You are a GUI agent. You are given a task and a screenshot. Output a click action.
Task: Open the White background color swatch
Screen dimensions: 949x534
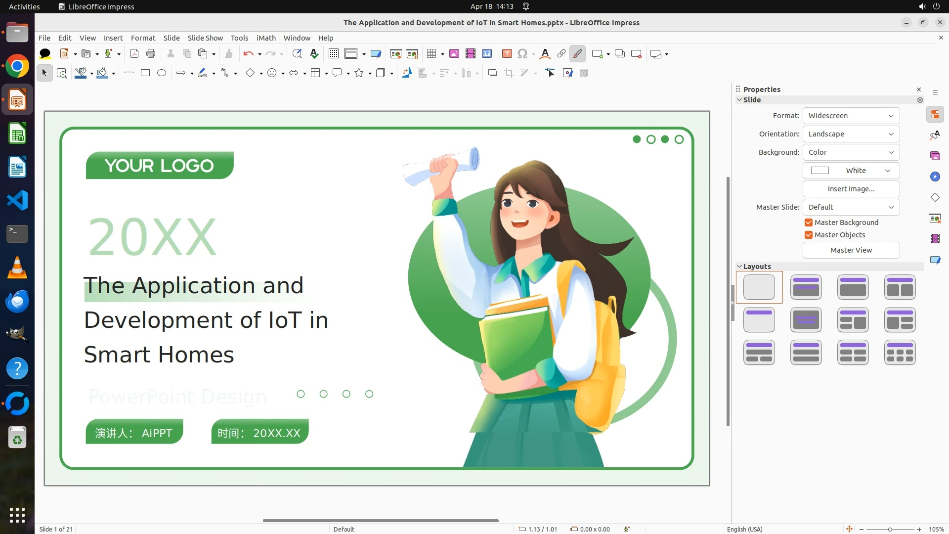pyautogui.click(x=851, y=171)
